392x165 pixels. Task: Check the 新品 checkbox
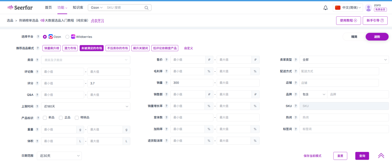[x=45, y=118]
